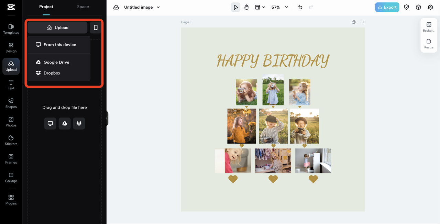The width and height of the screenshot is (440, 224).
Task: Switch to the Space tab
Action: pyautogui.click(x=83, y=7)
